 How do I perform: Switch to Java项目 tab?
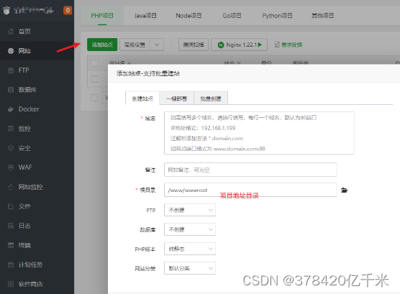(145, 16)
